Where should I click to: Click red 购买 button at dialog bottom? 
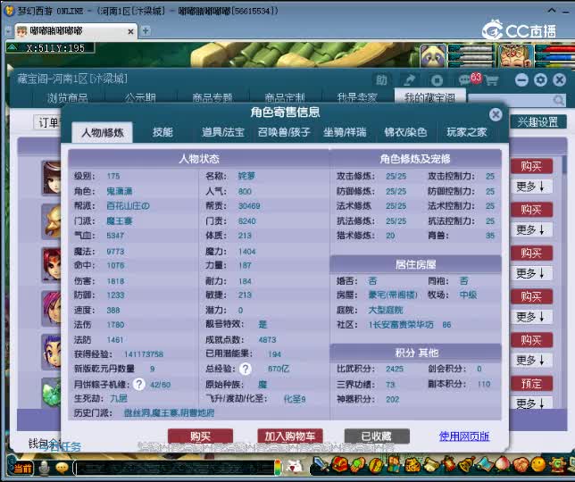[200, 436]
